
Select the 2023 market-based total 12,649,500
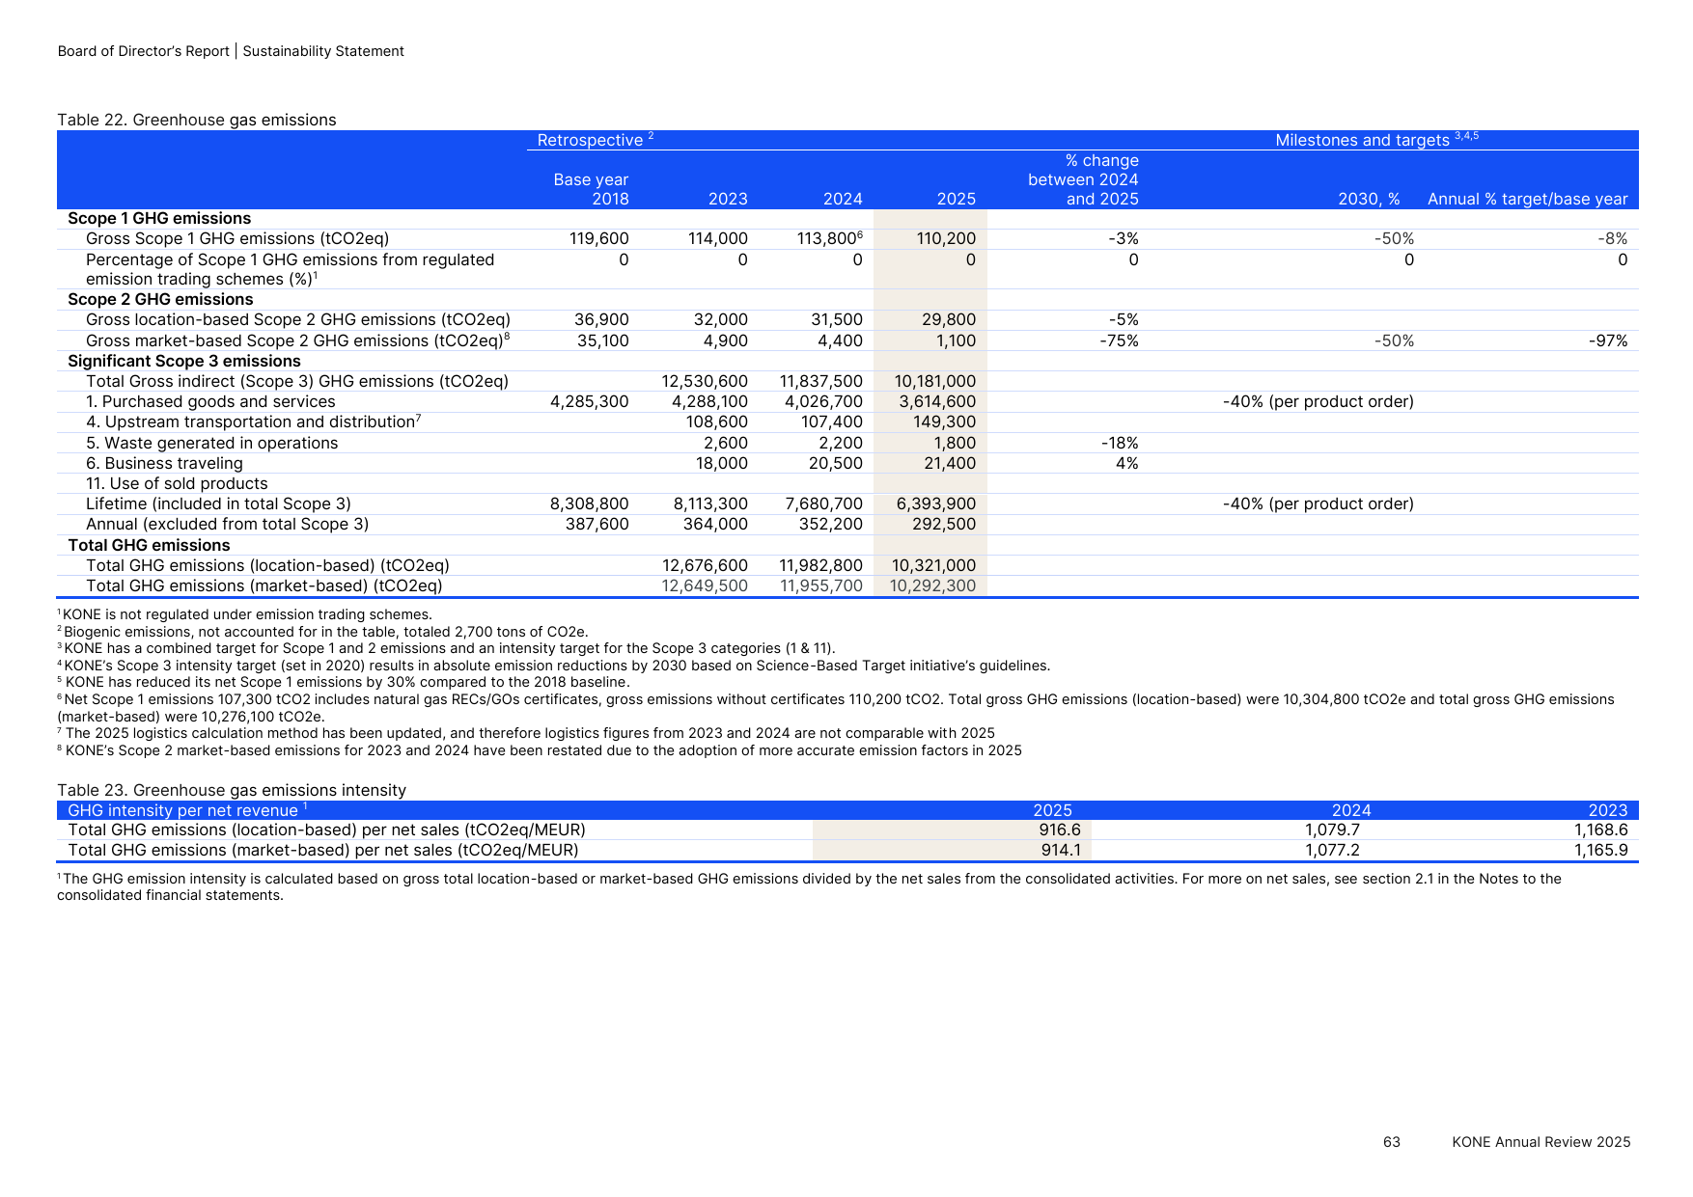(705, 586)
